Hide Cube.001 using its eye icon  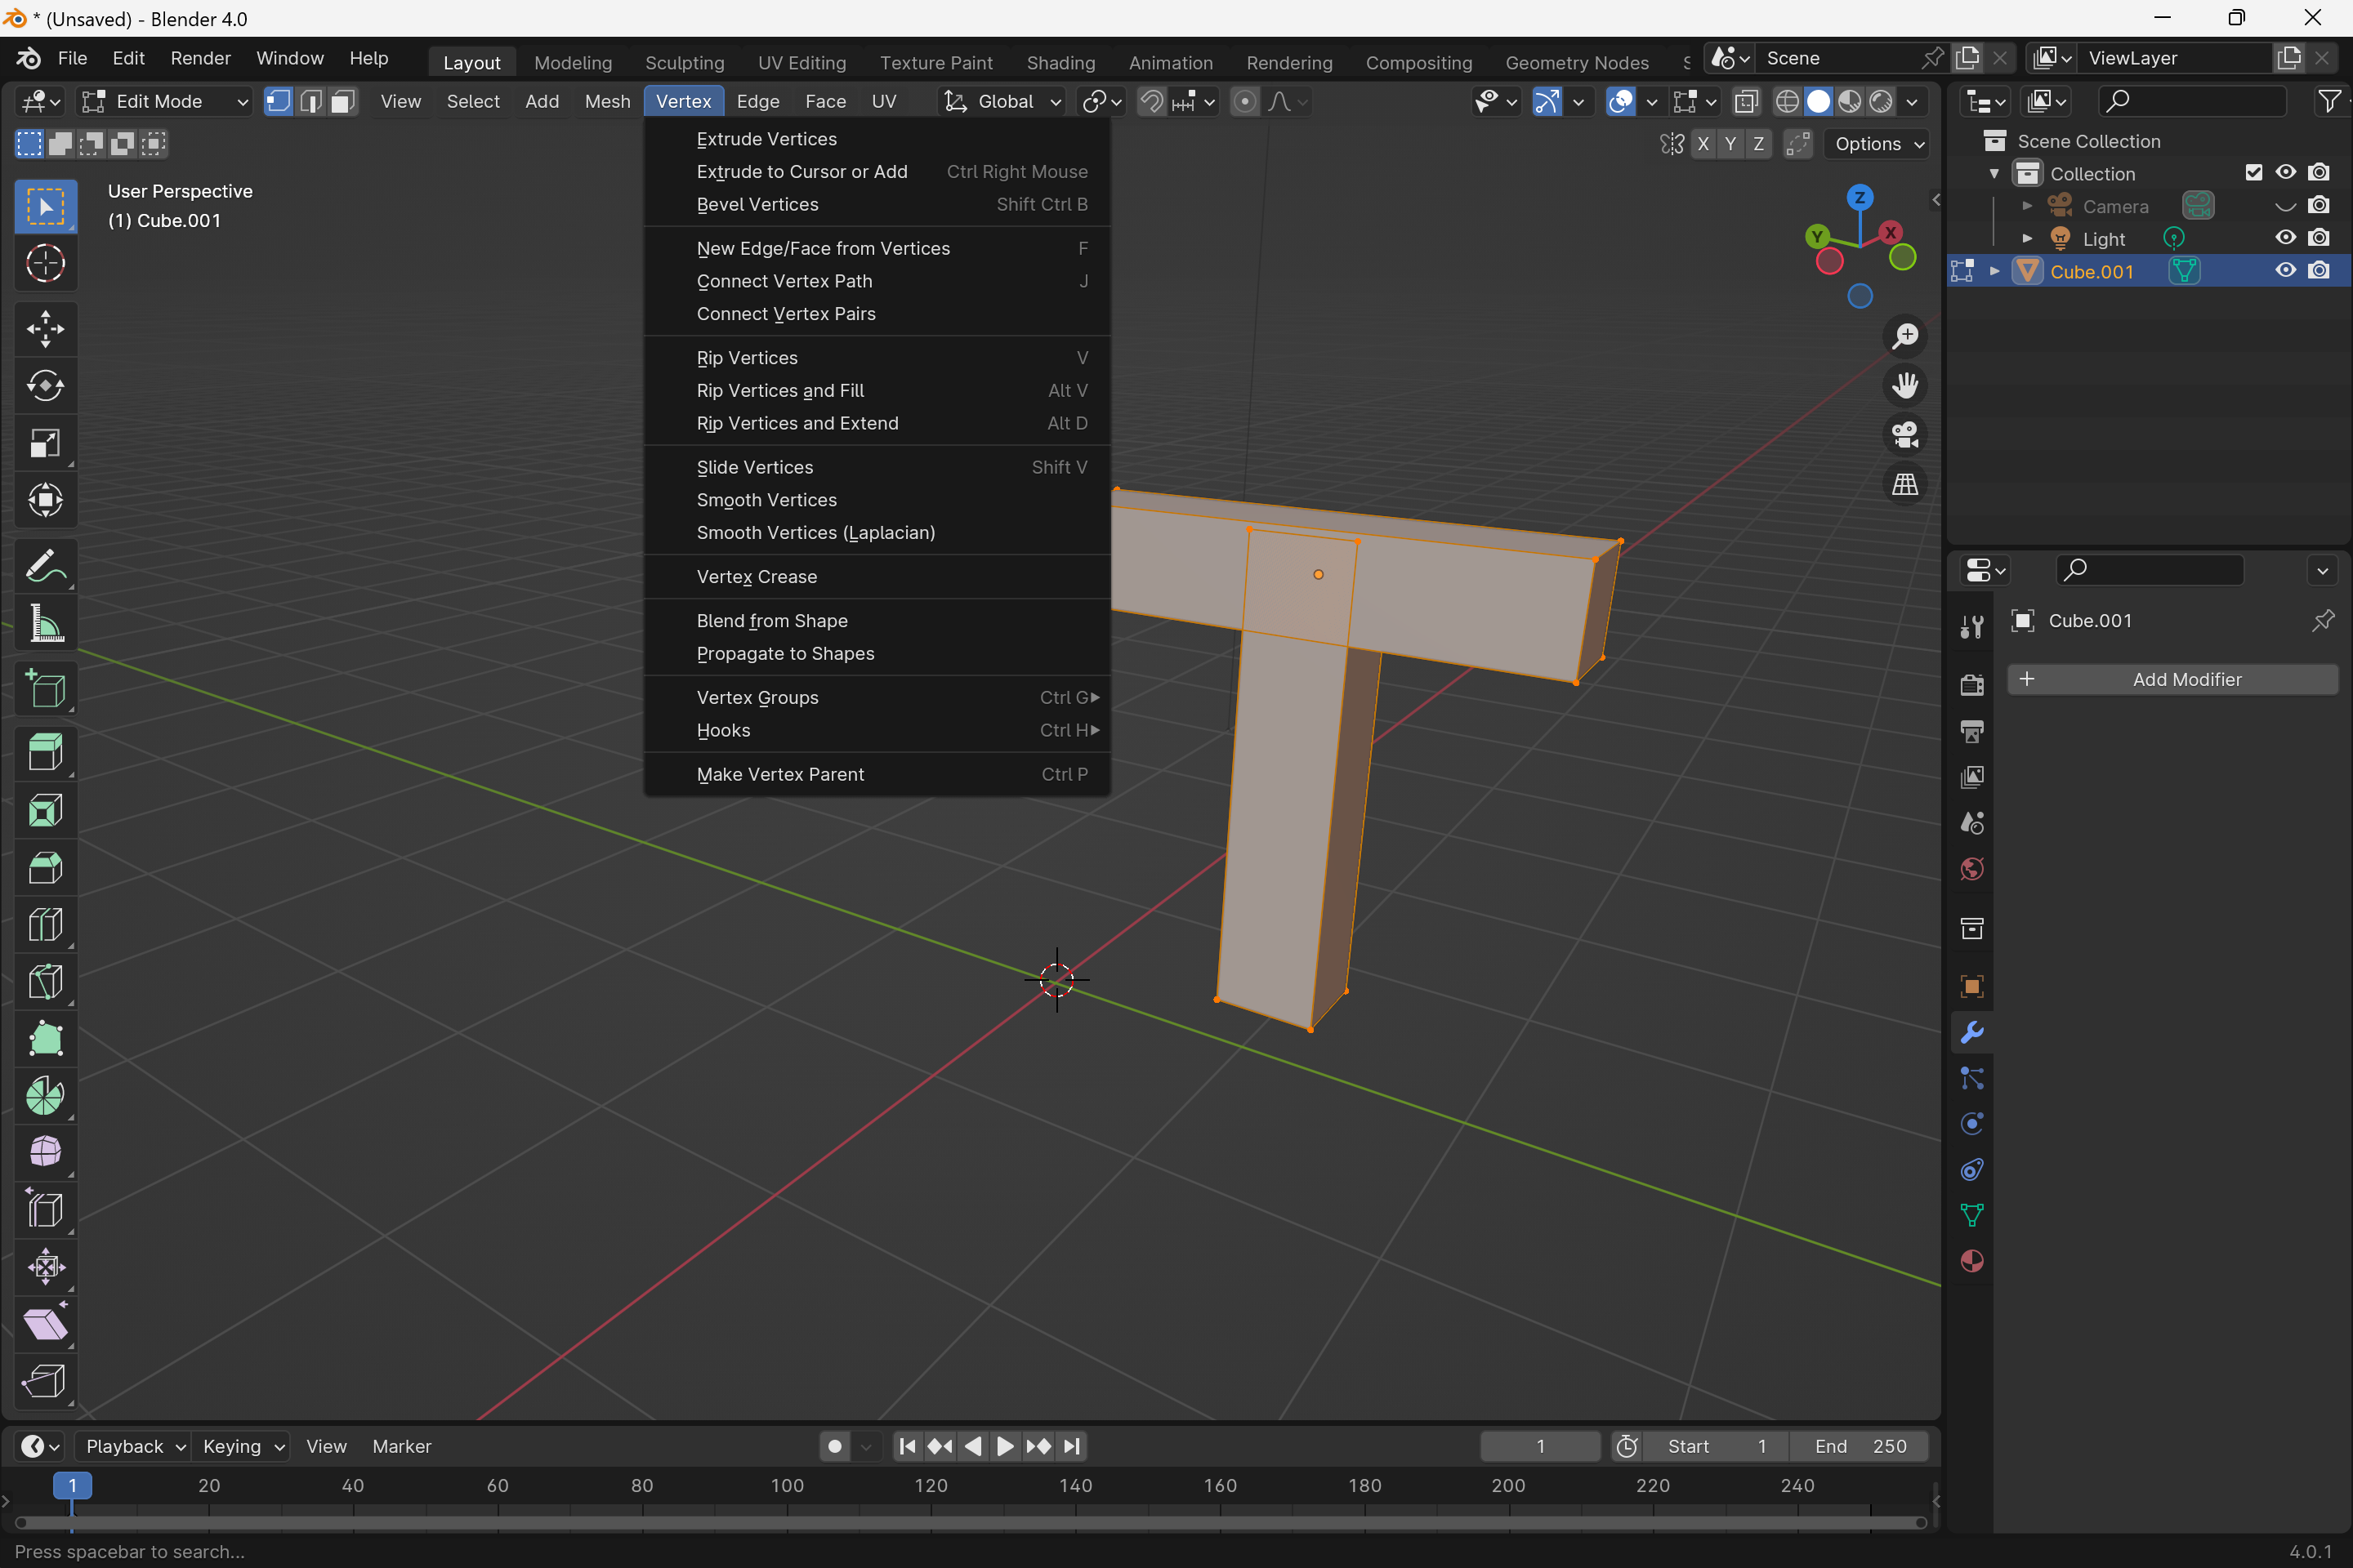point(2285,271)
